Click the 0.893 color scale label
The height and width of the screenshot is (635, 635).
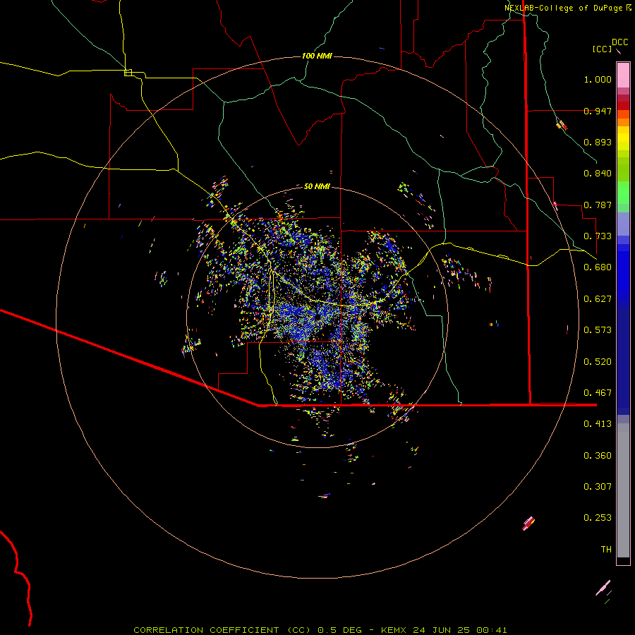pyautogui.click(x=598, y=142)
